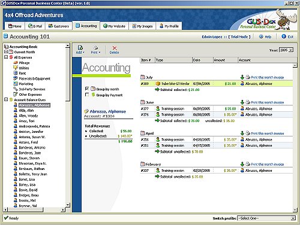Screen dimensions: 300x225
Task: Click the All Expenses dollar icon
Action: pyautogui.click(x=11, y=57)
